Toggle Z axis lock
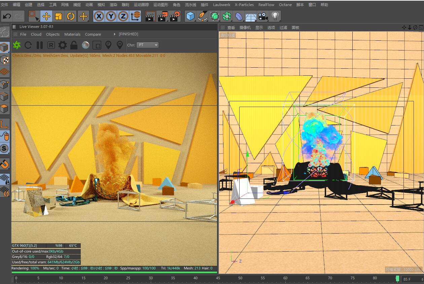The image size is (424, 284). point(123,16)
